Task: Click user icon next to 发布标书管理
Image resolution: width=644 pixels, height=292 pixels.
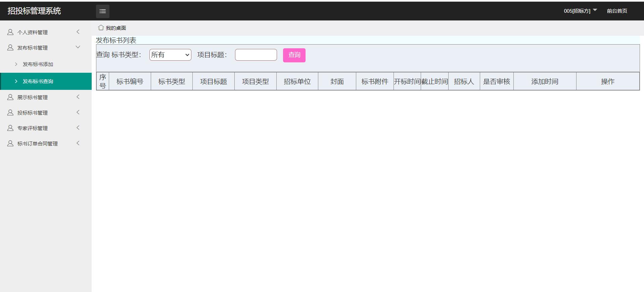Action: [x=10, y=48]
